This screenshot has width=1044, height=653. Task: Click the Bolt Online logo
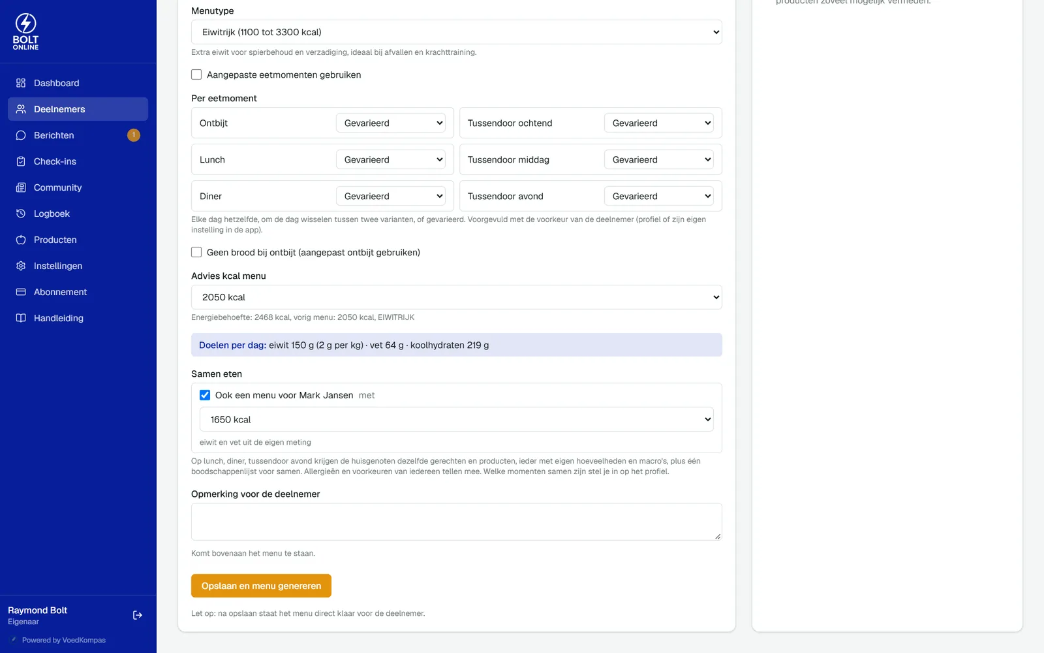26,31
